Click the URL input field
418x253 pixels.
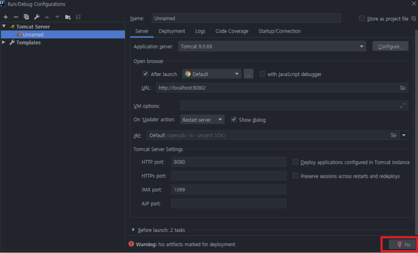pos(282,88)
